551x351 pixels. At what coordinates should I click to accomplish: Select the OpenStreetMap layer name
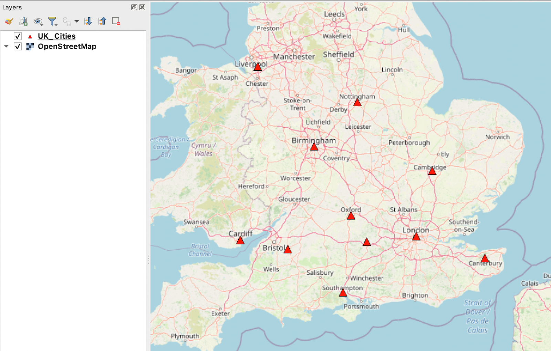(x=67, y=47)
